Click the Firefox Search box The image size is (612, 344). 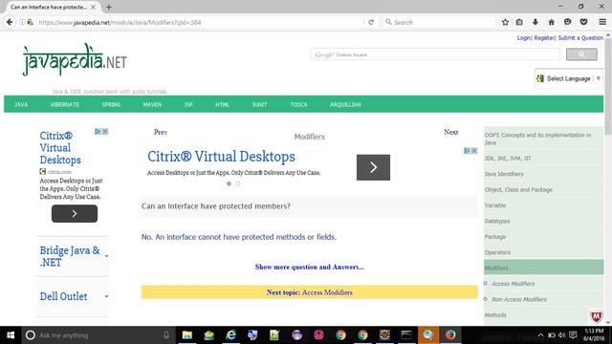coord(439,22)
